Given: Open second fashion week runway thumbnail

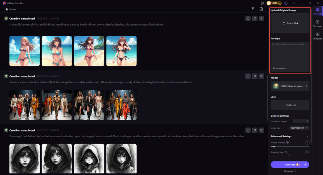Looking at the screenshot, I should (x=57, y=105).
